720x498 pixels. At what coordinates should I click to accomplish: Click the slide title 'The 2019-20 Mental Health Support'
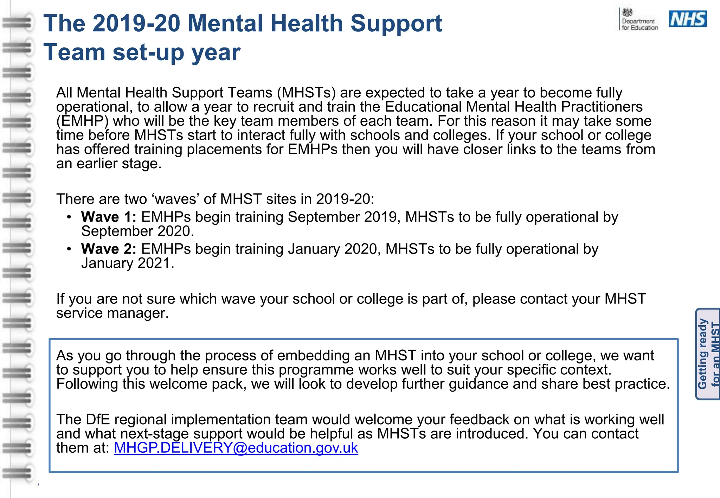pos(243,24)
